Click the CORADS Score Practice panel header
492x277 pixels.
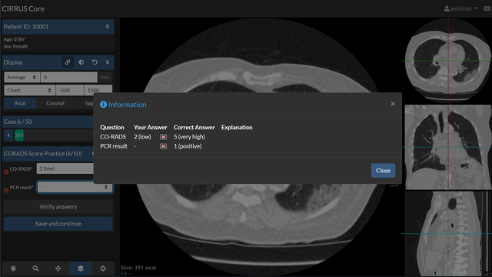pyautogui.click(x=48, y=154)
